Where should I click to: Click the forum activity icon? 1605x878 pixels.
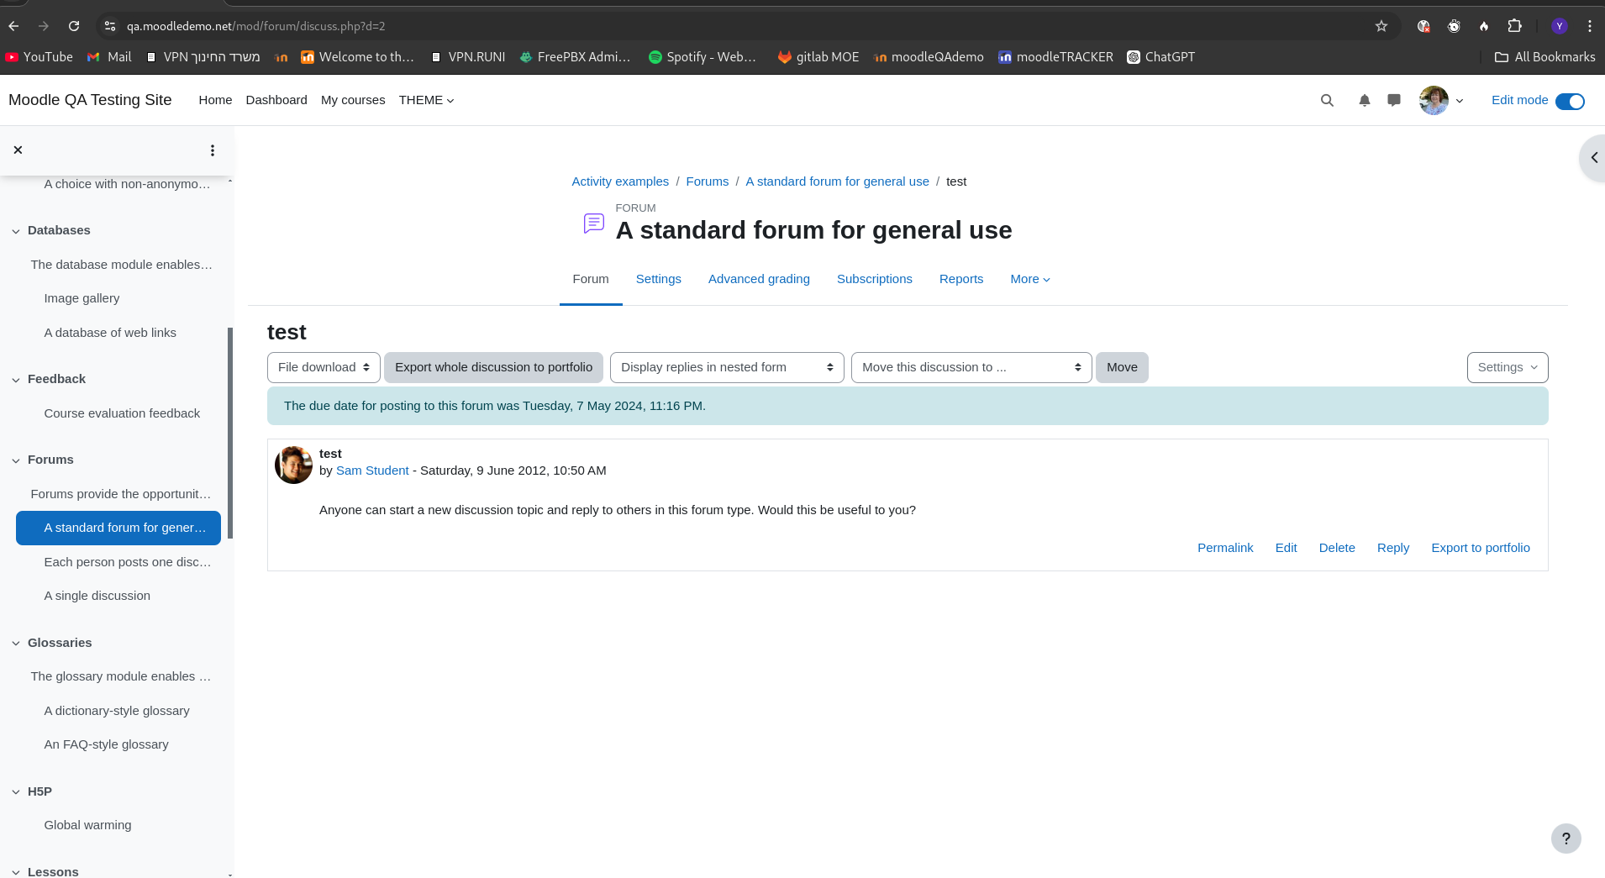[594, 223]
